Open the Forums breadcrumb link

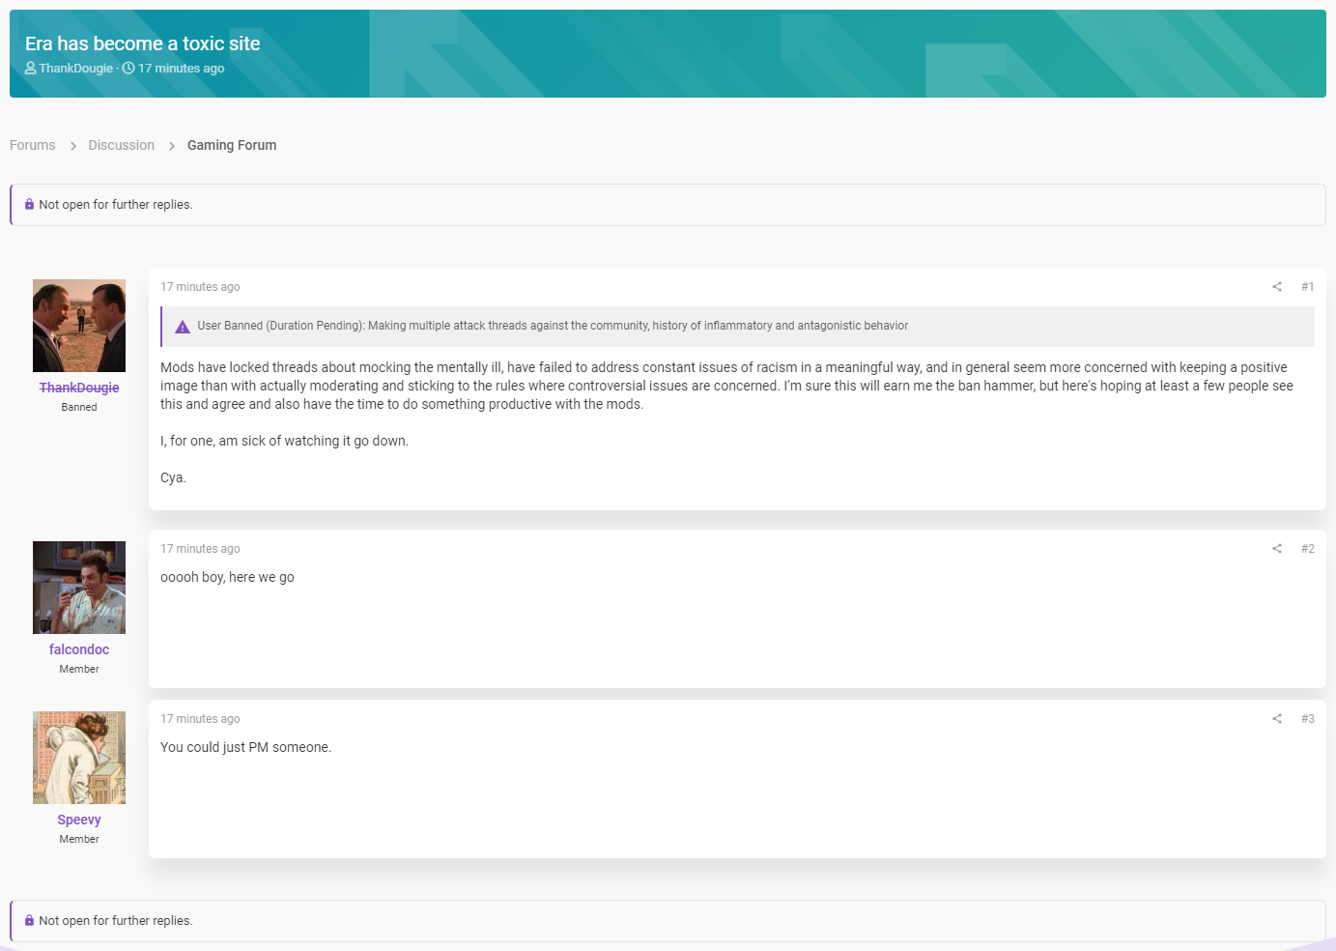click(33, 145)
